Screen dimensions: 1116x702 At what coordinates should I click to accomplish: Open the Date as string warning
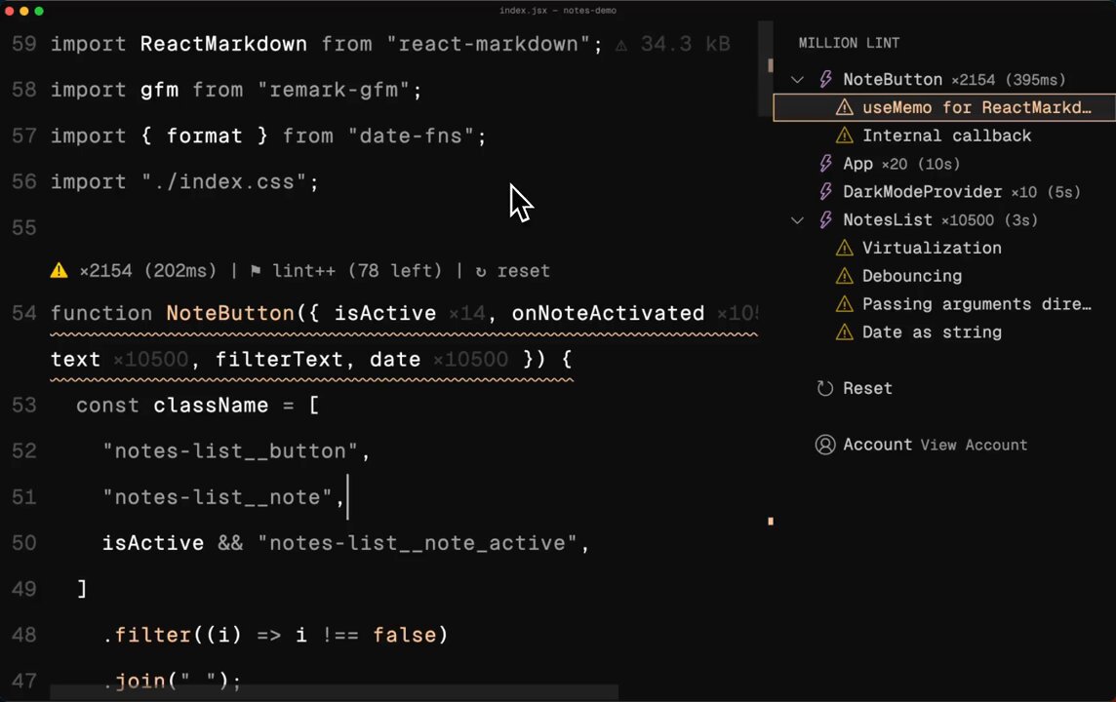(932, 332)
